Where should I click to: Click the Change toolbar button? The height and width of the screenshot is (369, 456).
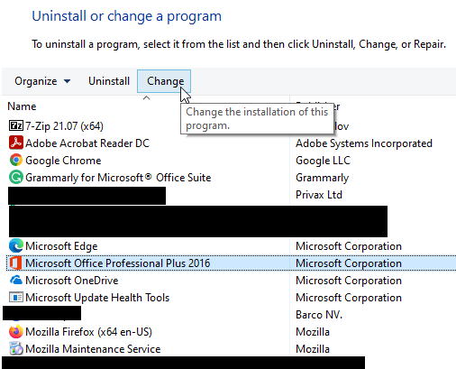click(x=164, y=81)
